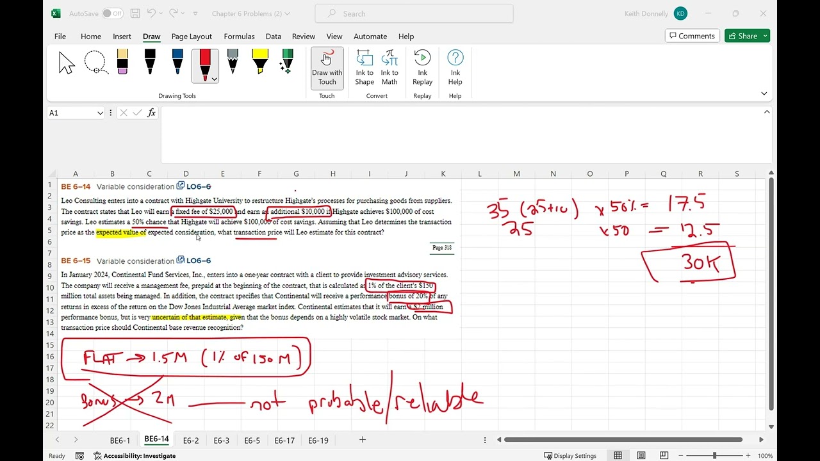Open Ink Help
Viewport: 820px width, 461px height.
point(455,68)
